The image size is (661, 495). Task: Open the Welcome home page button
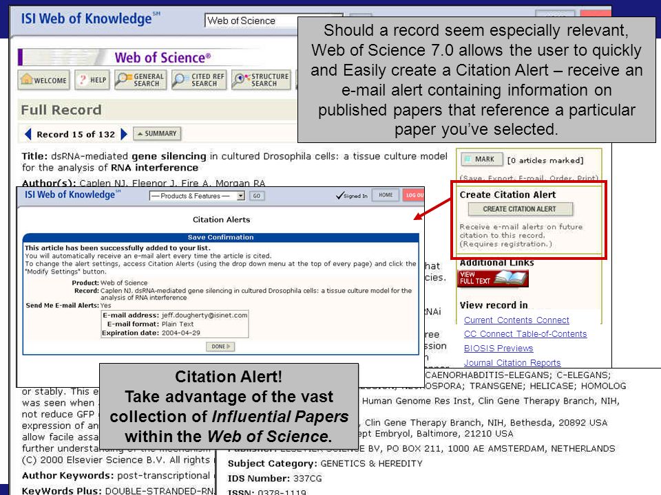tap(44, 80)
